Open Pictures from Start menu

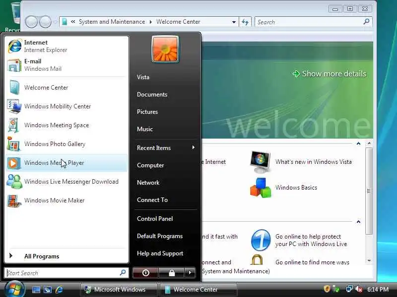point(147,112)
